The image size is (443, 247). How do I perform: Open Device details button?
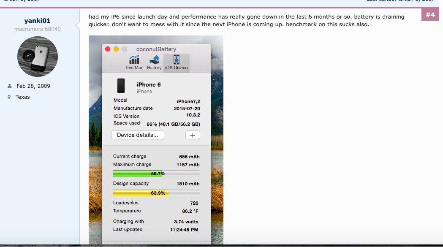coord(138,135)
